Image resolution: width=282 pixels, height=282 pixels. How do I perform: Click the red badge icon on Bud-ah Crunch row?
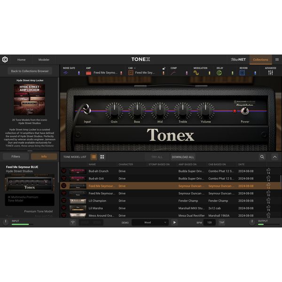click(63, 171)
